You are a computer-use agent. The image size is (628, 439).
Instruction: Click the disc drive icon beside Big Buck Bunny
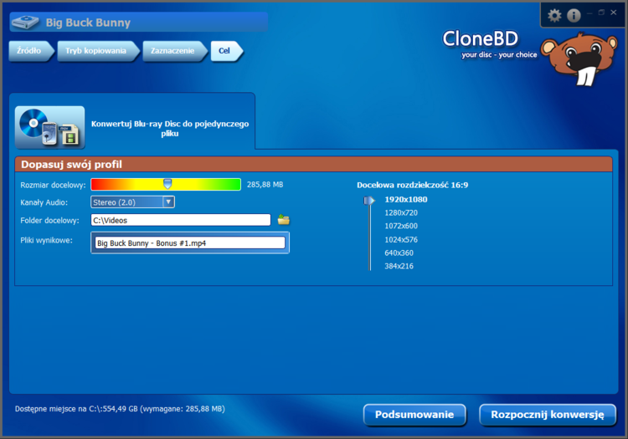(x=25, y=22)
